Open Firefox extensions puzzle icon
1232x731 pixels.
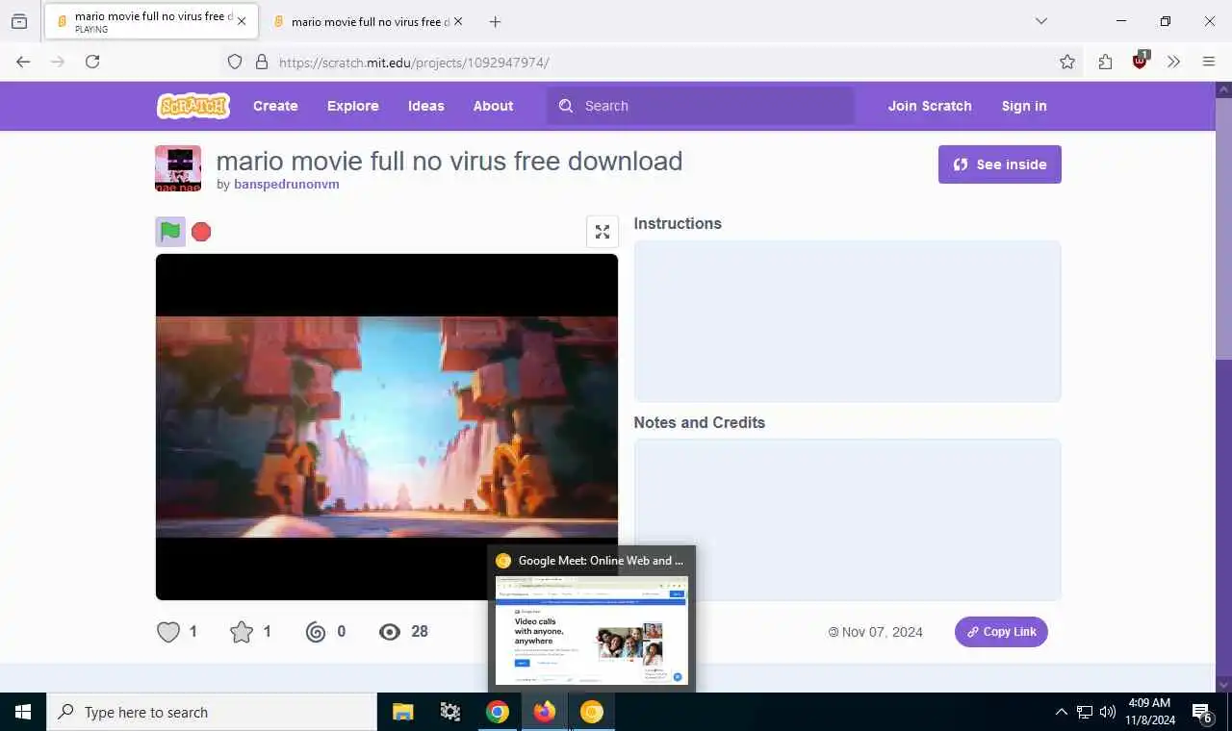pos(1105,62)
